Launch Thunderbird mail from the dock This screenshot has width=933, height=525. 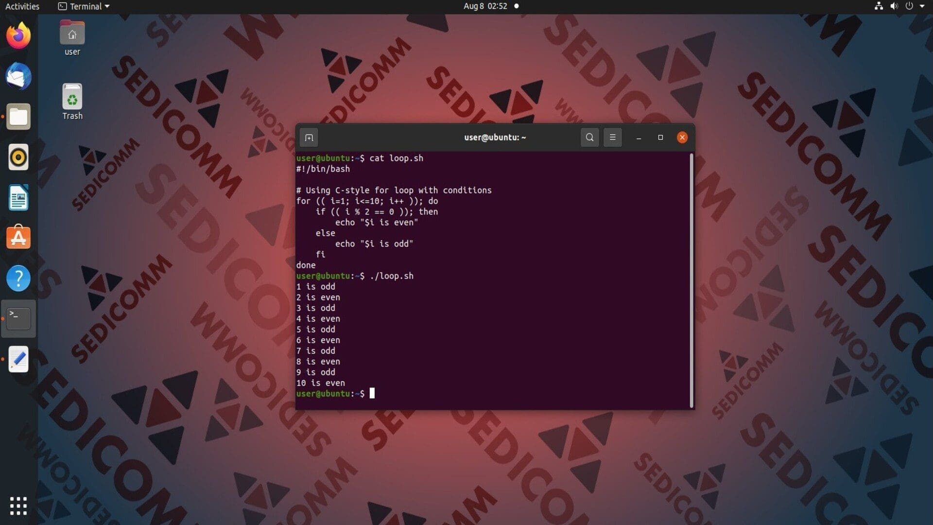tap(18, 76)
